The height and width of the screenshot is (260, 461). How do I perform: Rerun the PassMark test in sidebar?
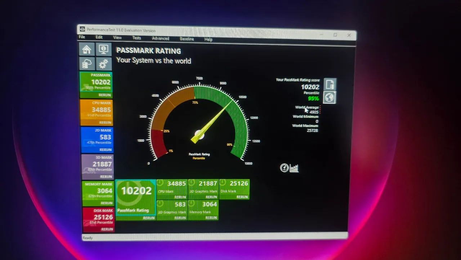(105, 95)
